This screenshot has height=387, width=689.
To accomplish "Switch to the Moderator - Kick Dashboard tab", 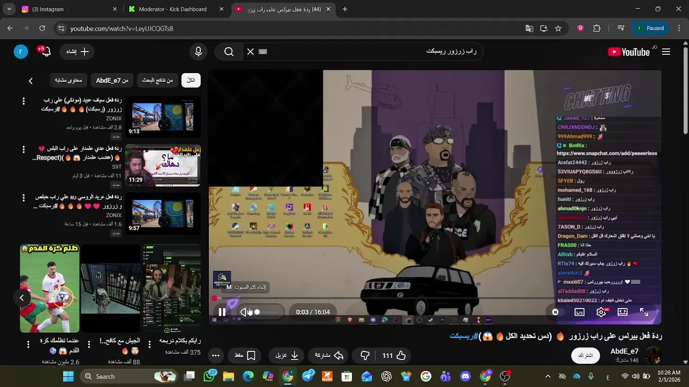I will pos(177,9).
